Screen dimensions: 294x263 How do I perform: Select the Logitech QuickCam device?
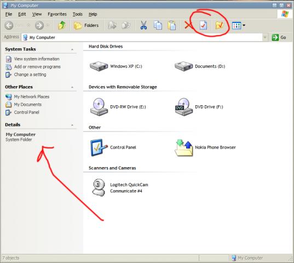point(120,188)
